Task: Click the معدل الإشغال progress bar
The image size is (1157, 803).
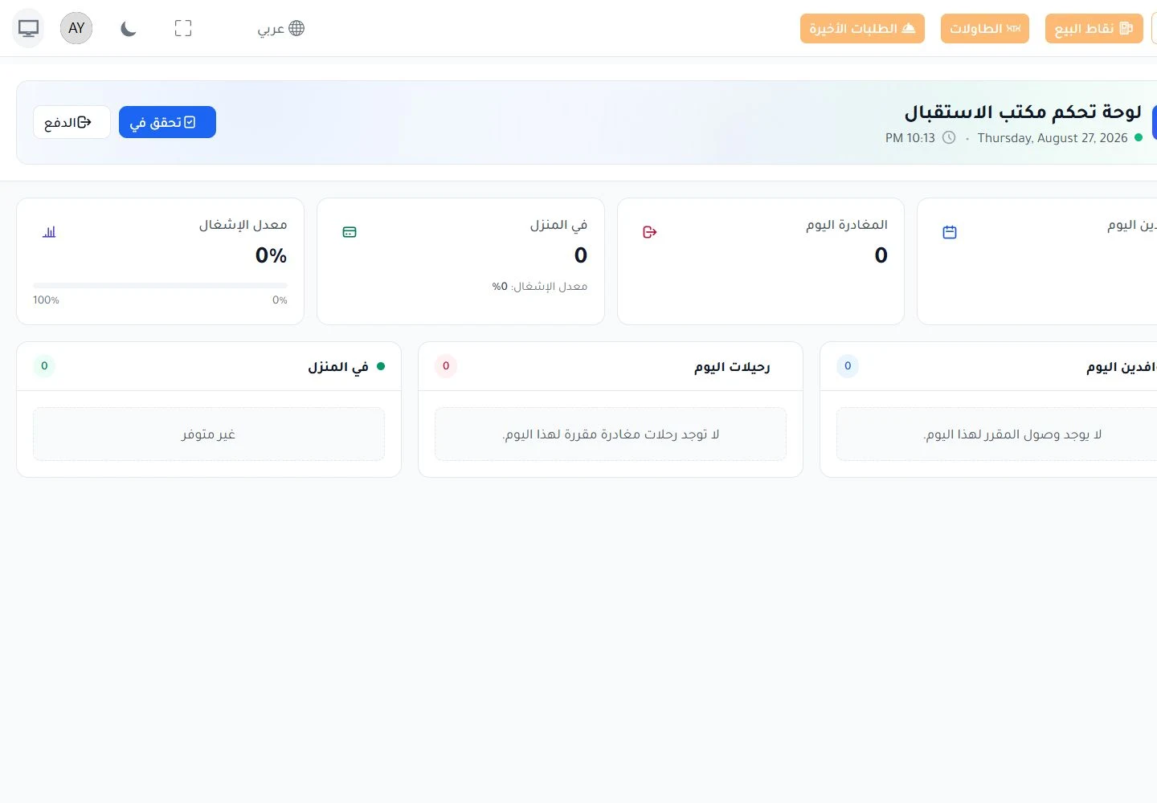Action: click(x=160, y=285)
